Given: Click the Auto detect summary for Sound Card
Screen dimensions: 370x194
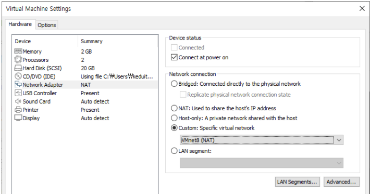Looking at the screenshot, I should click(95, 101).
